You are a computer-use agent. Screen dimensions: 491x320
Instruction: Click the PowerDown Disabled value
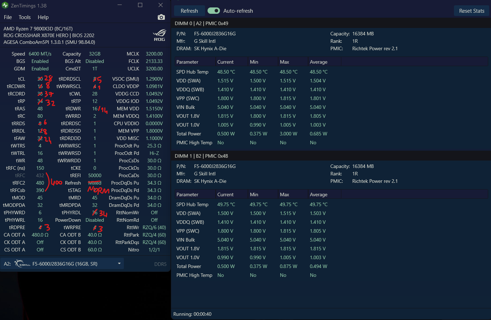pos(95,220)
